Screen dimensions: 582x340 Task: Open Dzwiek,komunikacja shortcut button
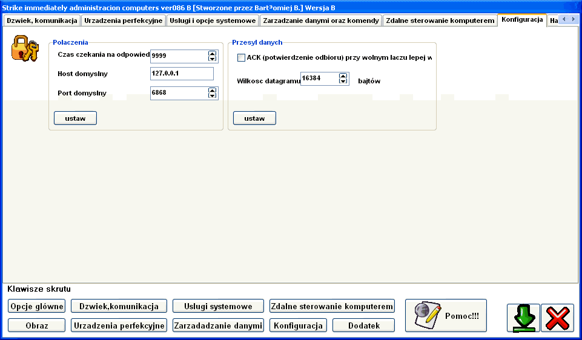pos(119,306)
